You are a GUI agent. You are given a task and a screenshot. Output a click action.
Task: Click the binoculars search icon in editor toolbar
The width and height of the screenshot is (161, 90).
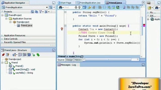tap(60, 7)
